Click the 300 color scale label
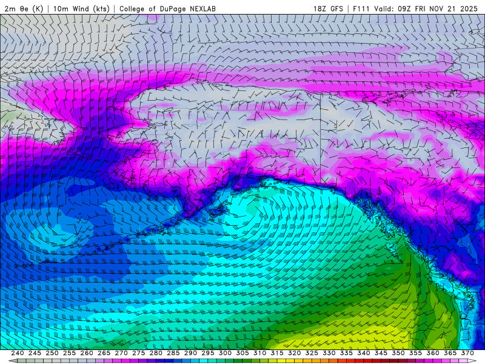This screenshot has width=485, height=364. tap(225, 353)
